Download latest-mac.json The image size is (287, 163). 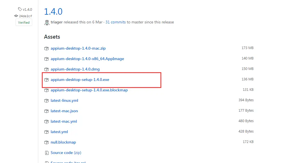(x=64, y=111)
